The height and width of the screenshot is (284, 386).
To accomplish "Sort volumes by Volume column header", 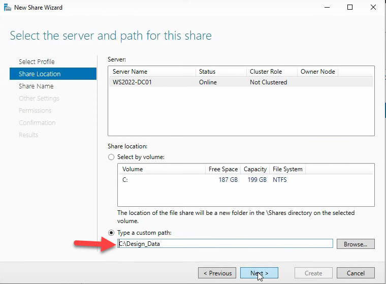I will coord(162,169).
